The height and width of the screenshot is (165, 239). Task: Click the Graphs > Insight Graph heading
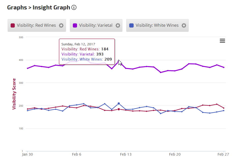(39, 7)
